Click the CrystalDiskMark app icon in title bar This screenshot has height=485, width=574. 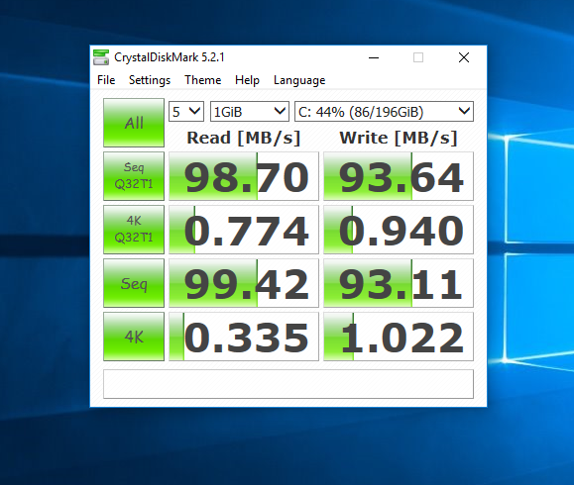101,57
